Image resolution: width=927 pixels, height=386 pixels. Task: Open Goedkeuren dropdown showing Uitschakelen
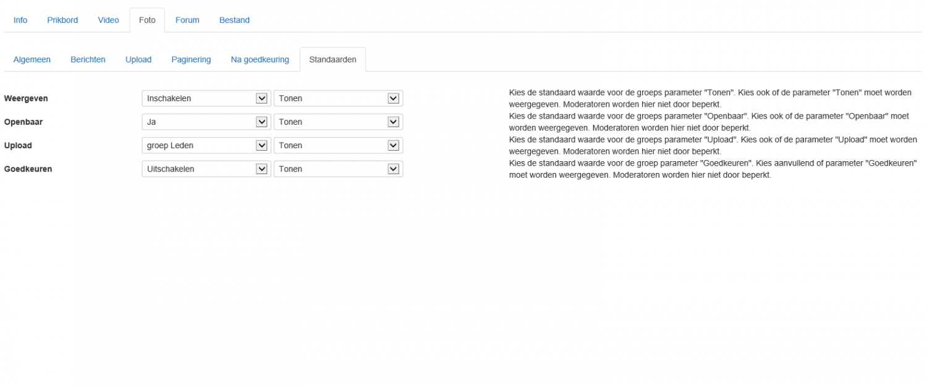pos(206,169)
